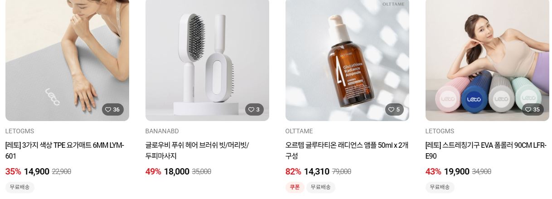Open the EVA 폼롤러 90CM product title

(x=486, y=150)
